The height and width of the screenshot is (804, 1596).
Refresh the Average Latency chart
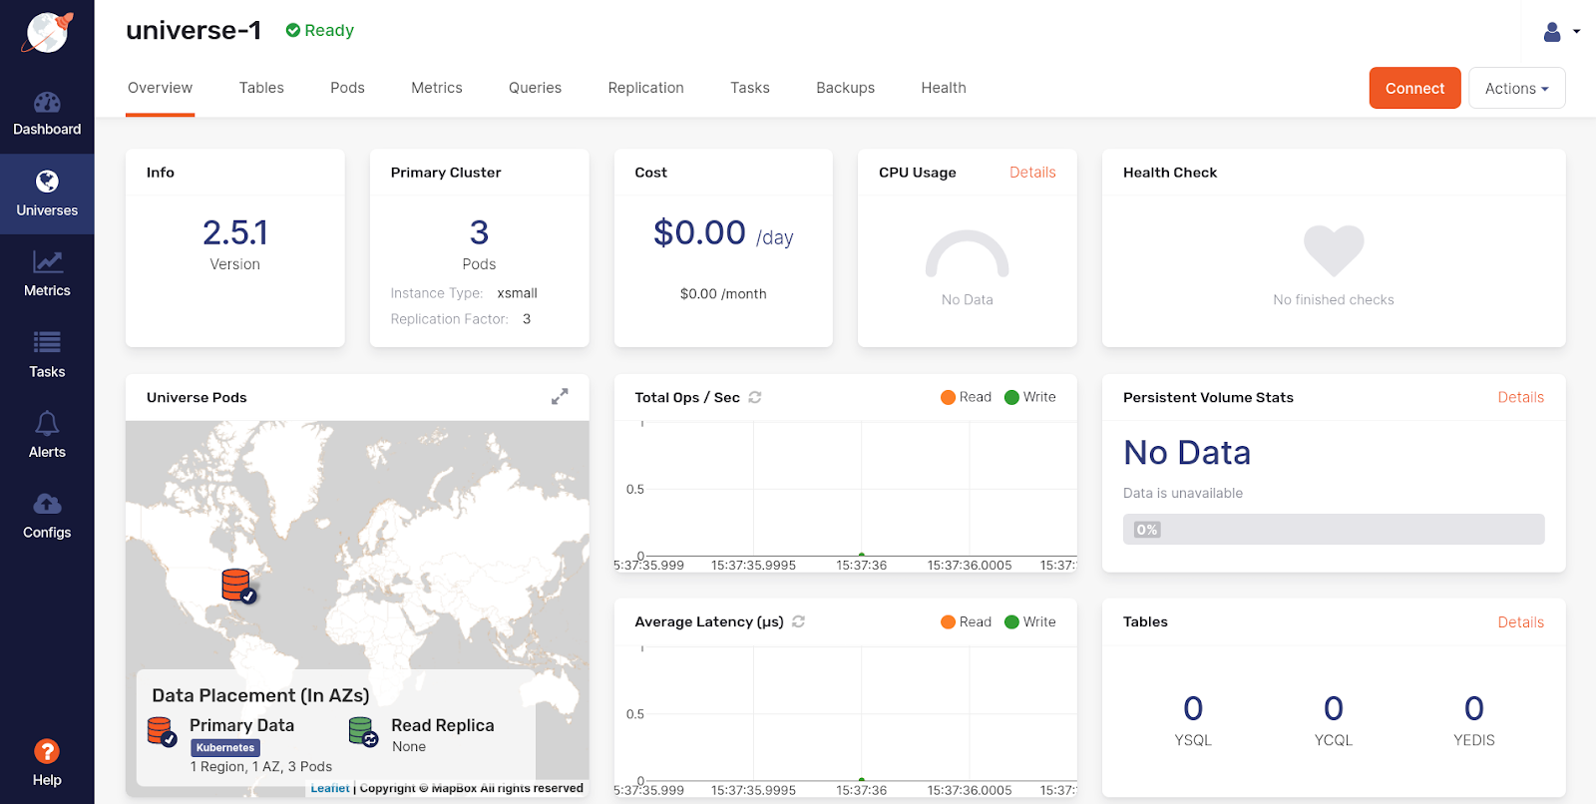coord(799,621)
